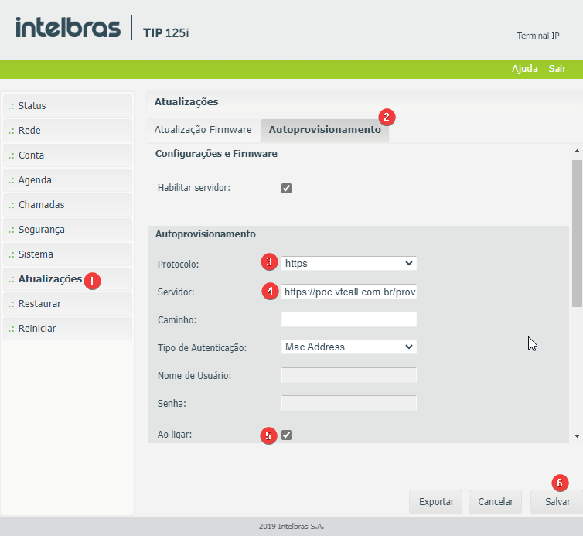This screenshot has width=583, height=536.
Task: Switch to the Atualização Firmware tab
Action: point(203,130)
